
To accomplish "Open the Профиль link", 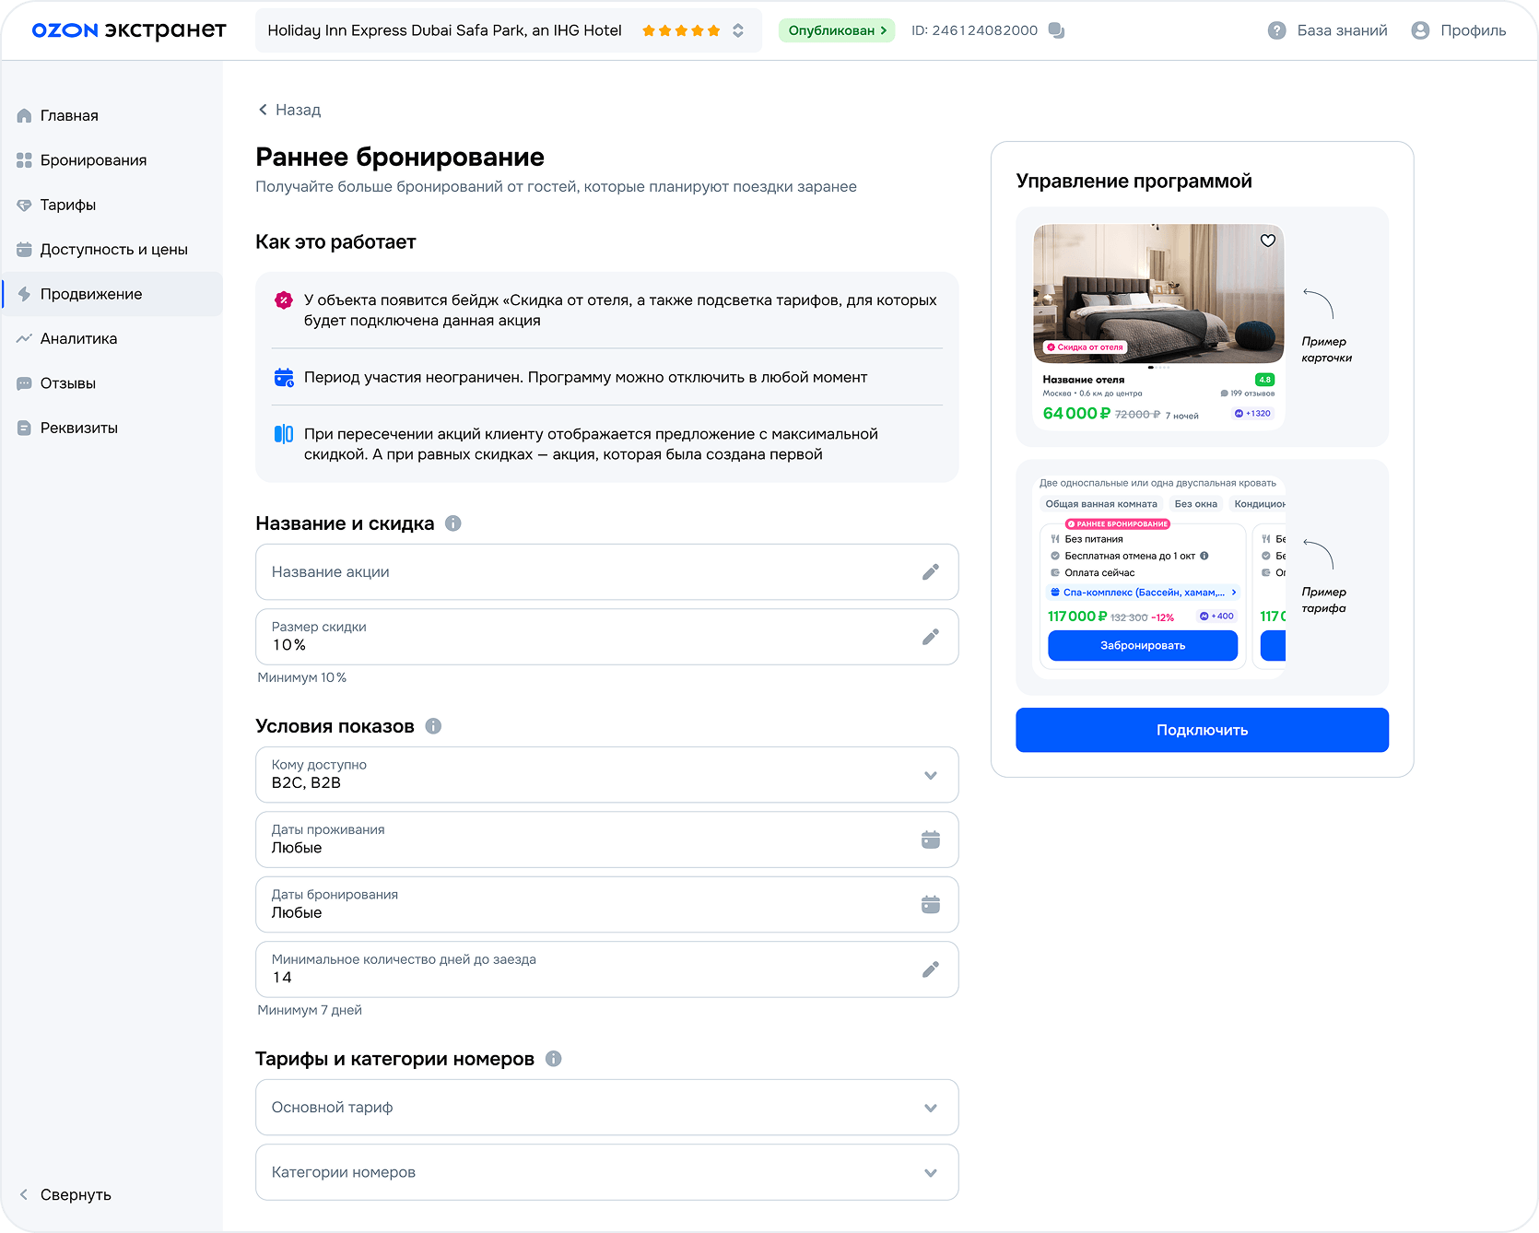I will tap(1473, 30).
